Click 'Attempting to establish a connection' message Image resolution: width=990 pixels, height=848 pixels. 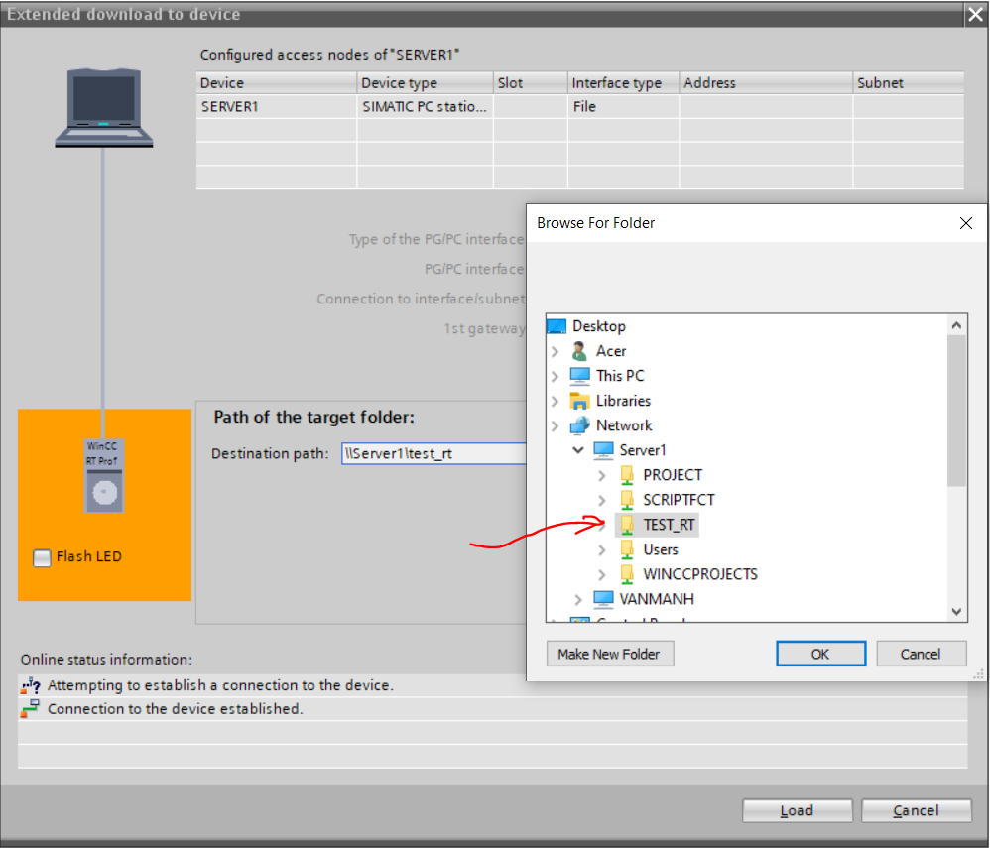220,685
